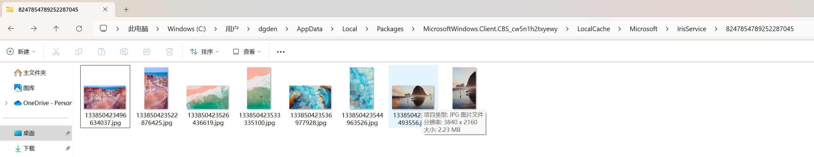This screenshot has width=814, height=157.
Task: Expand the OneDrive tree node
Action: point(6,103)
